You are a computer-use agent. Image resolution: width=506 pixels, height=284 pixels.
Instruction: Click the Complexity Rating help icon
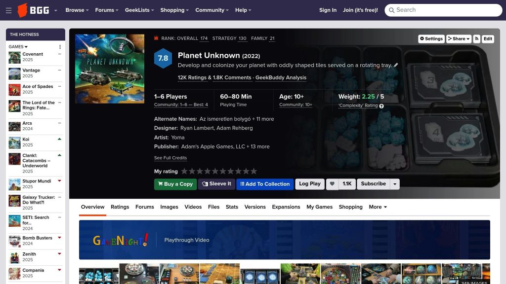(381, 106)
